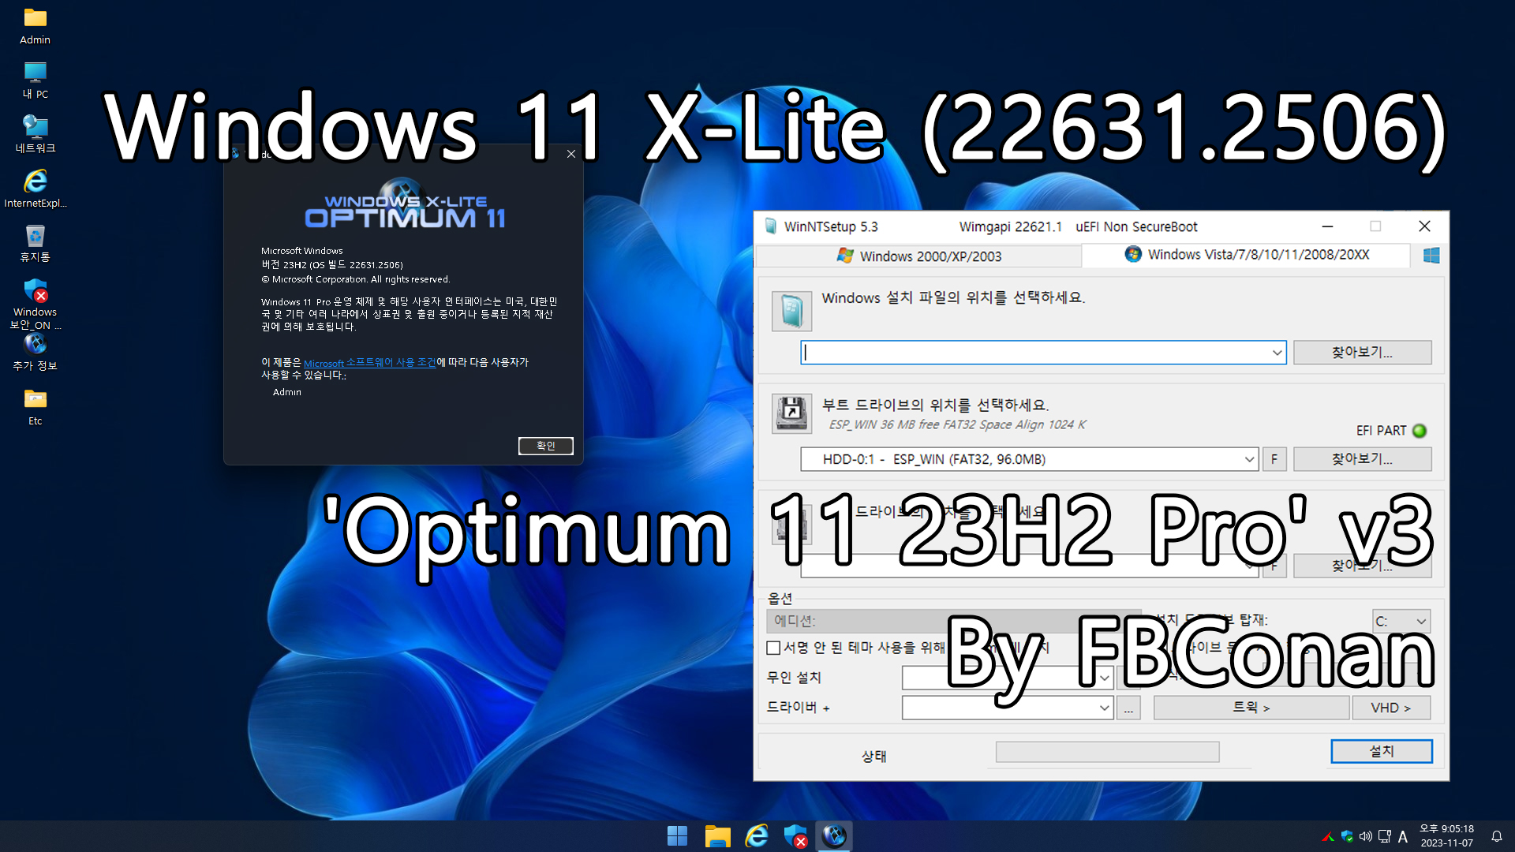Enable the unsigned themes checkbox
This screenshot has height=852, width=1515.
[x=773, y=648]
